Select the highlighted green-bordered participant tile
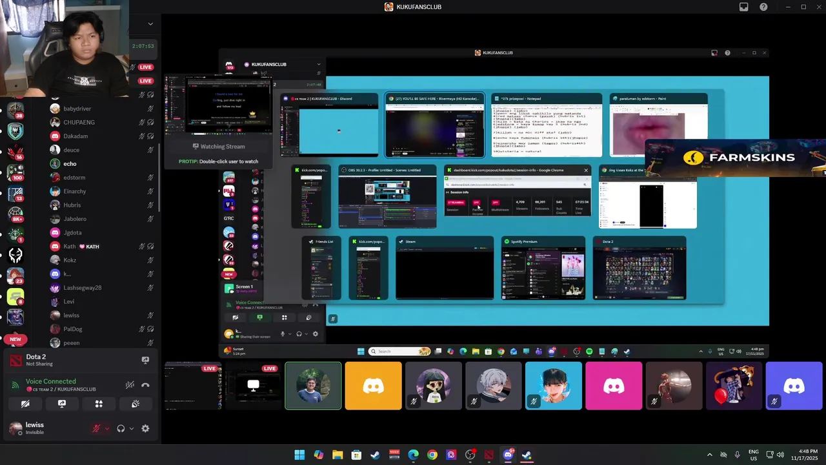826x465 pixels. point(313,386)
